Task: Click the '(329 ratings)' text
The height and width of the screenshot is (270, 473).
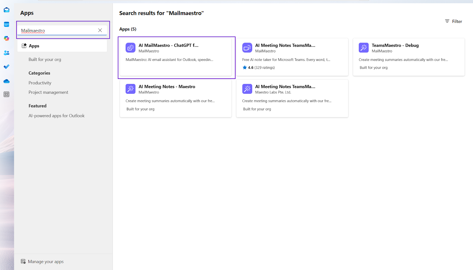Action: click(265, 67)
